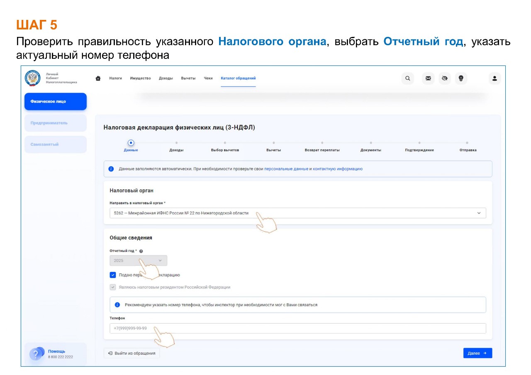Click the help question mark icon
531x375 pixels.
(36, 354)
